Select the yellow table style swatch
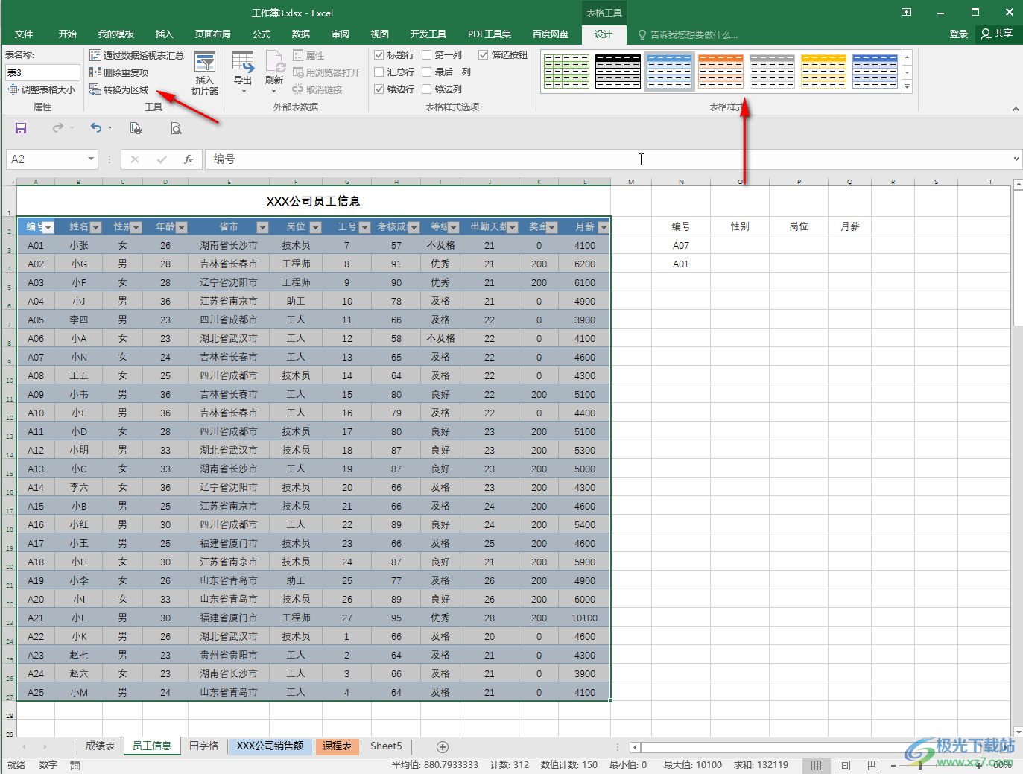Image resolution: width=1023 pixels, height=774 pixels. (823, 72)
